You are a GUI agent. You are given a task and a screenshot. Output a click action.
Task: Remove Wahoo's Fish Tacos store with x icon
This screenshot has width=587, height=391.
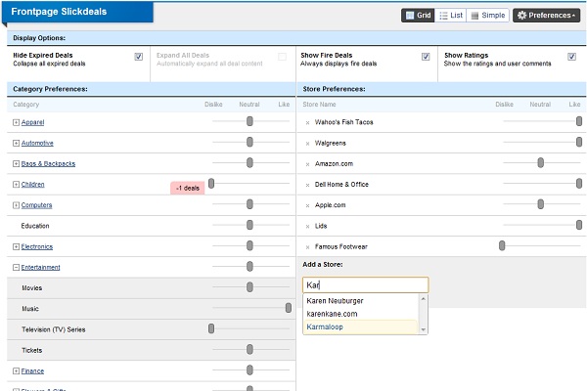[x=307, y=122]
